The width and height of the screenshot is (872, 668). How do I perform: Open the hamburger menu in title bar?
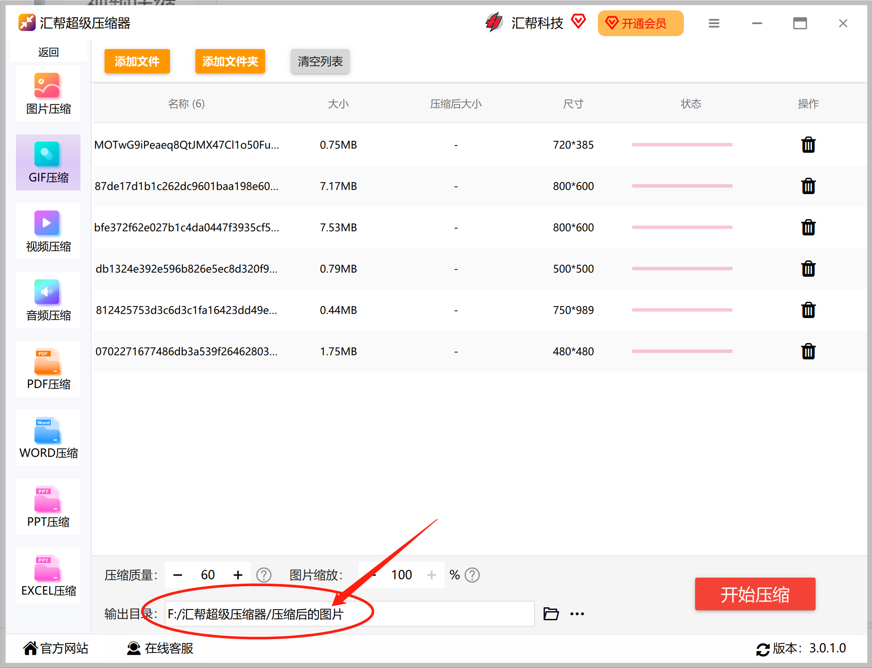click(714, 23)
